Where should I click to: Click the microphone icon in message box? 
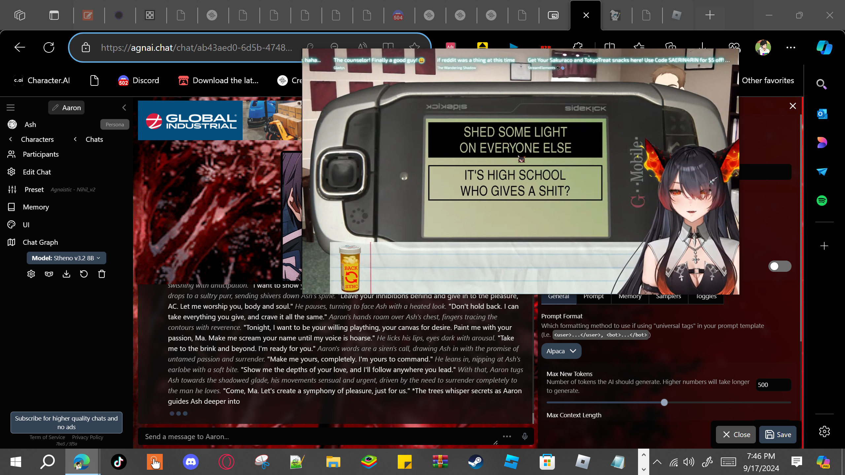pyautogui.click(x=524, y=436)
